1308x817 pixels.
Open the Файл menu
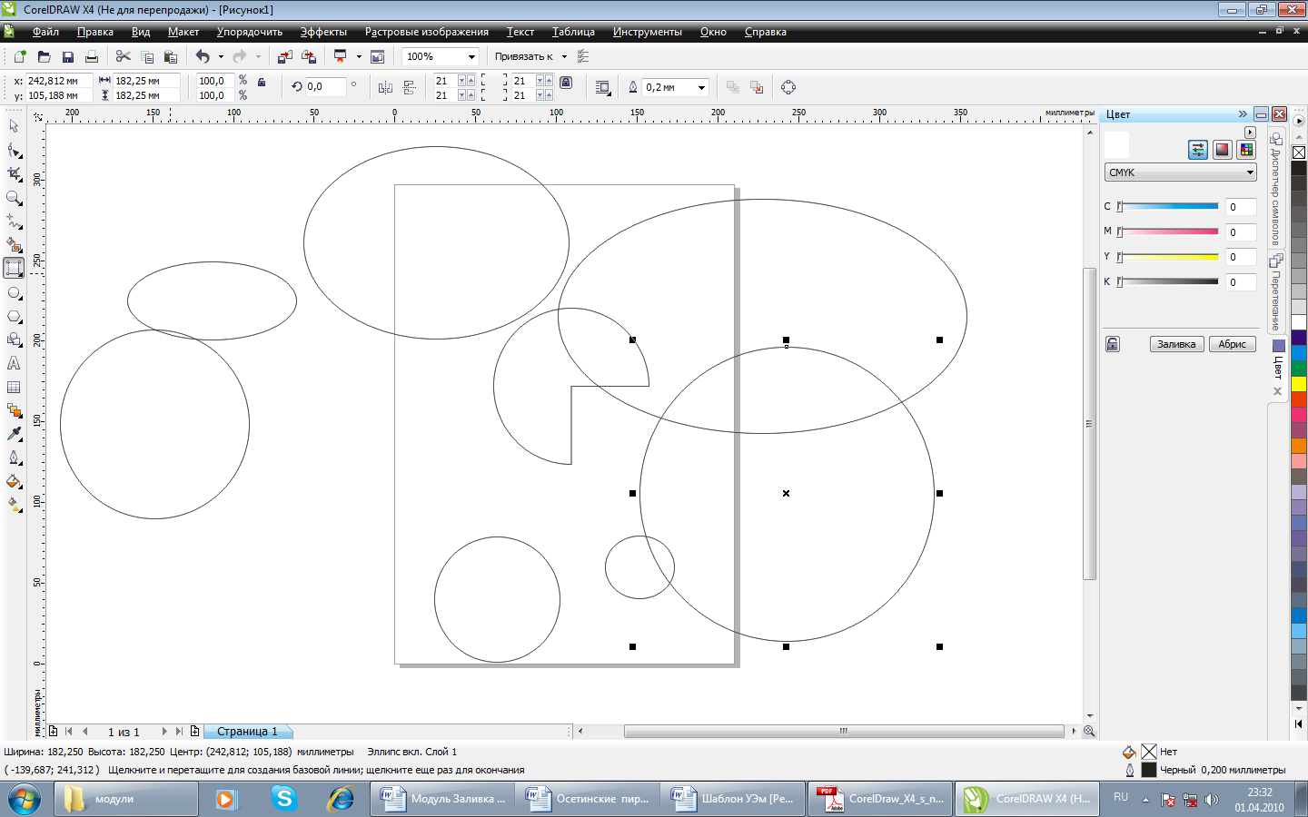click(x=45, y=32)
